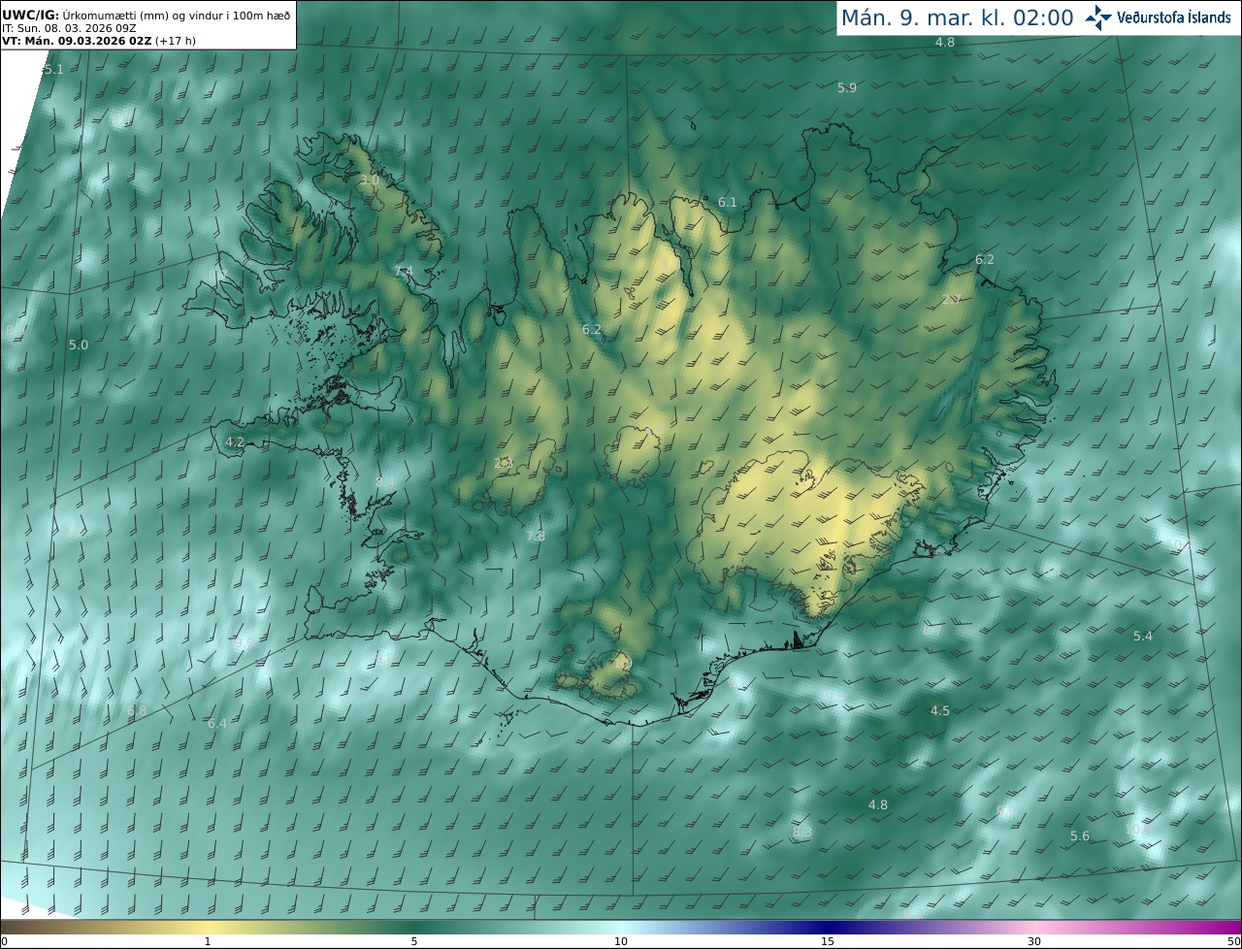Click the 7.8 value on the map
This screenshot has width=1242, height=949.
(536, 536)
